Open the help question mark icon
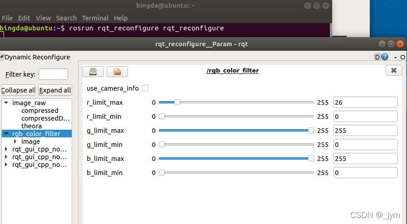407x224 pixels. 385,57
